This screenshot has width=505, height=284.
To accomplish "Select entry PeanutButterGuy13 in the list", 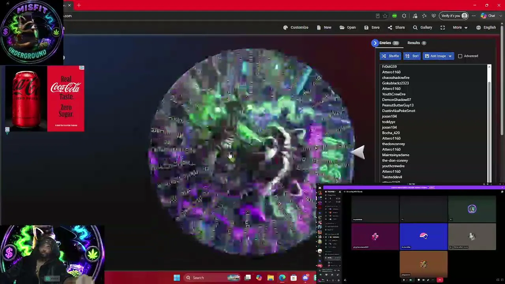I will 398,105.
